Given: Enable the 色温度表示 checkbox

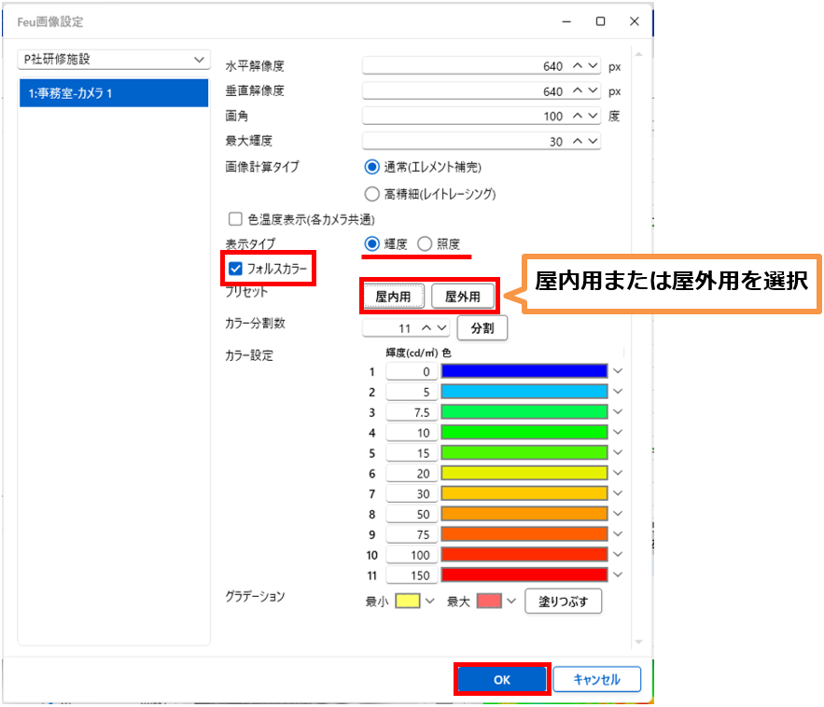Looking at the screenshot, I should click(236, 219).
